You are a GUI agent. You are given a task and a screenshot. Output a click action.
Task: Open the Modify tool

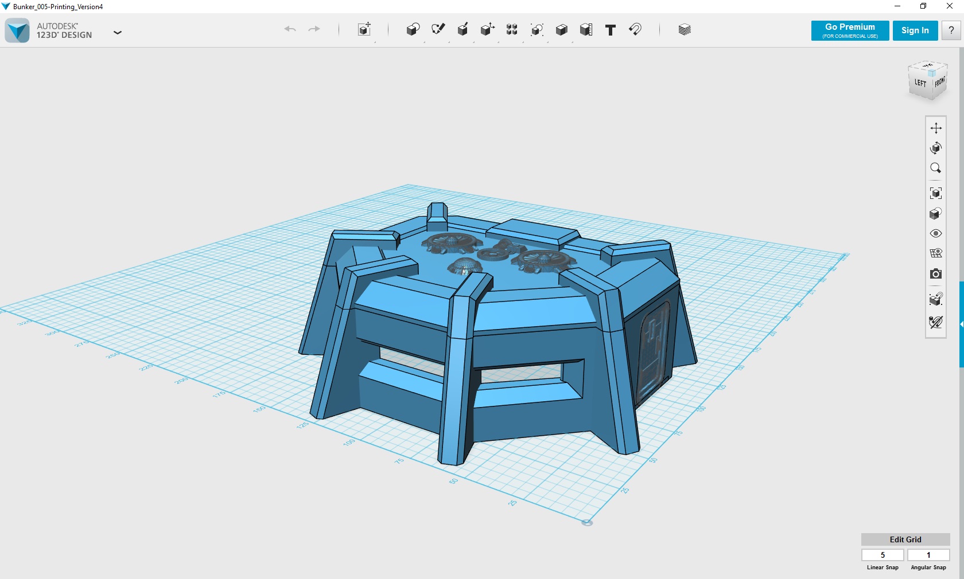coord(488,30)
